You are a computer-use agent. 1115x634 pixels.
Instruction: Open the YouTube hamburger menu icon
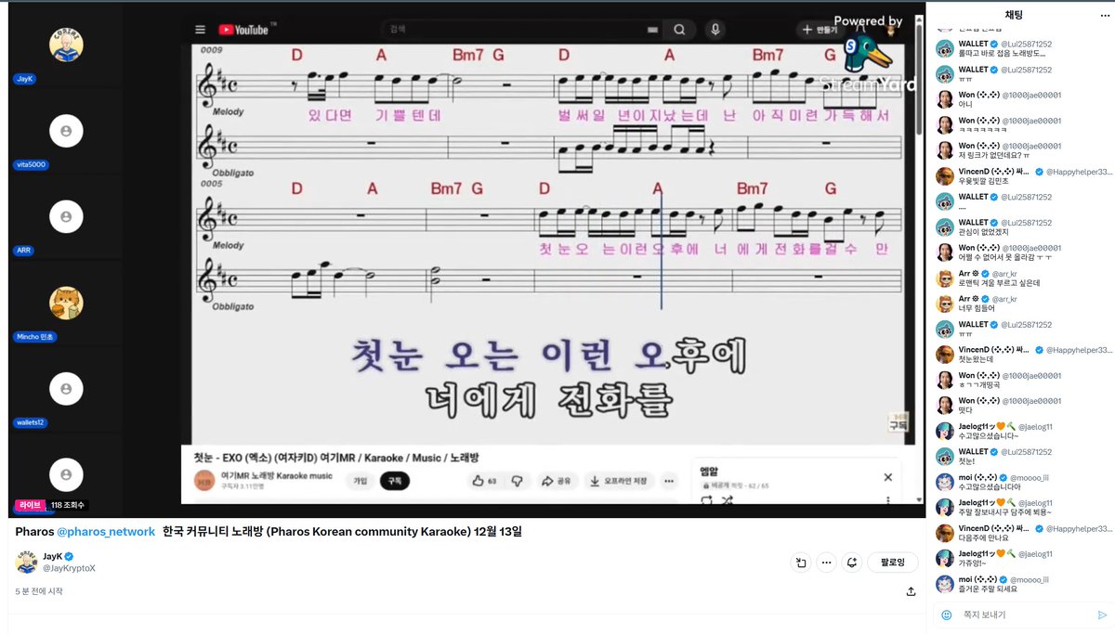pyautogui.click(x=200, y=30)
